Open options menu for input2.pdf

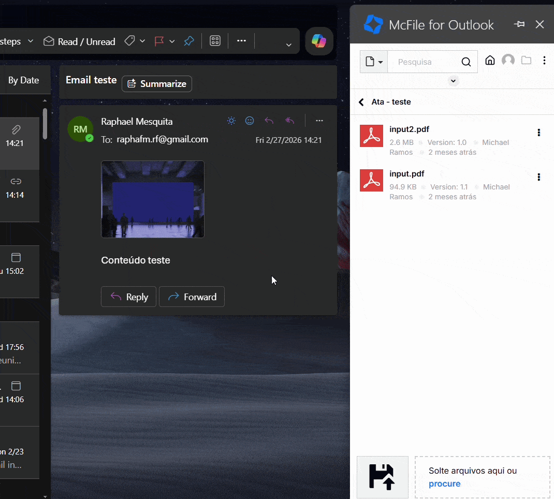coord(538,133)
